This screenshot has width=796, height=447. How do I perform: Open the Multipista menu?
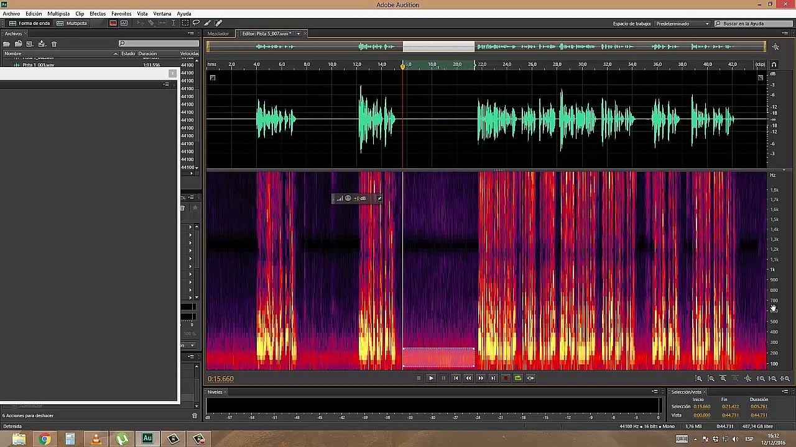pos(58,14)
